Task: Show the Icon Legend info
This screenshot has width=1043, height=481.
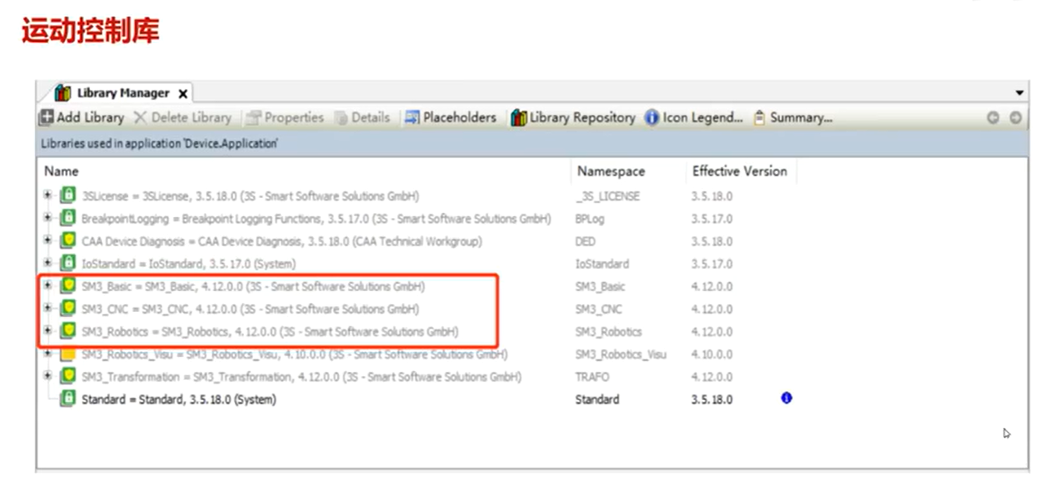Action: coord(694,117)
